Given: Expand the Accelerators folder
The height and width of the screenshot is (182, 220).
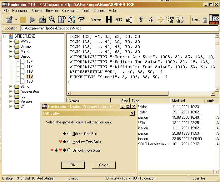Looking at the screenshot, I should coord(11,91).
